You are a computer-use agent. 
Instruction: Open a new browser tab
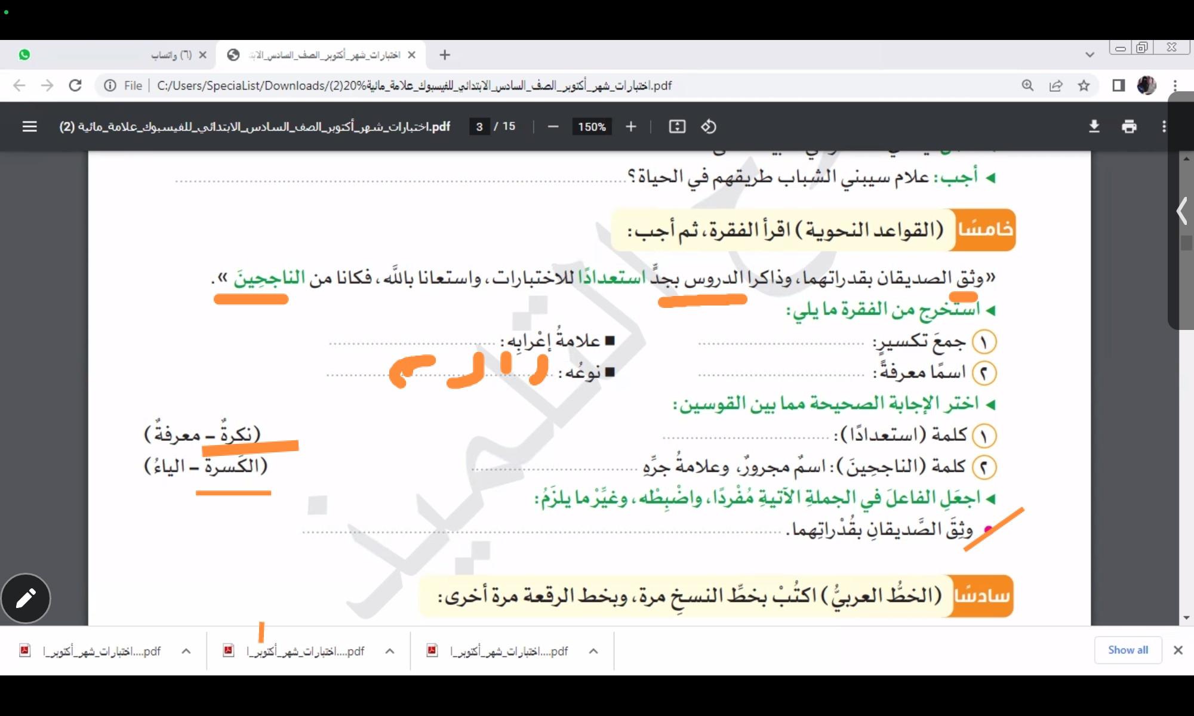tap(445, 55)
